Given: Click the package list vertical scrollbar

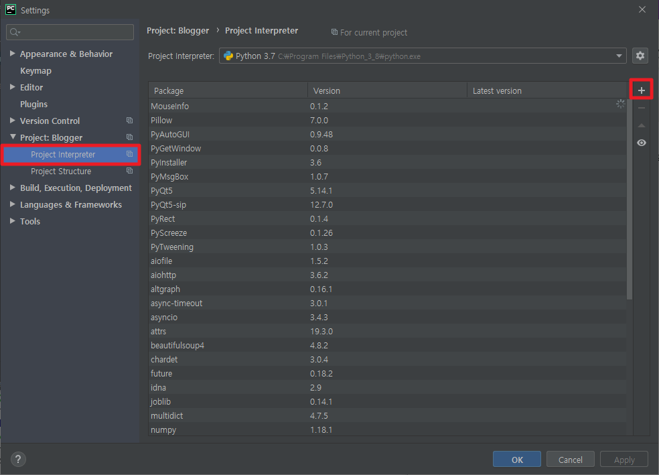Looking at the screenshot, I should 629,199.
